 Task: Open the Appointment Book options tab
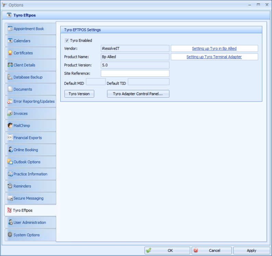click(30, 29)
